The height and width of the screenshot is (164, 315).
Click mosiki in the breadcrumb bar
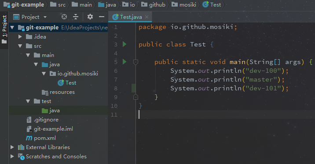(187, 5)
